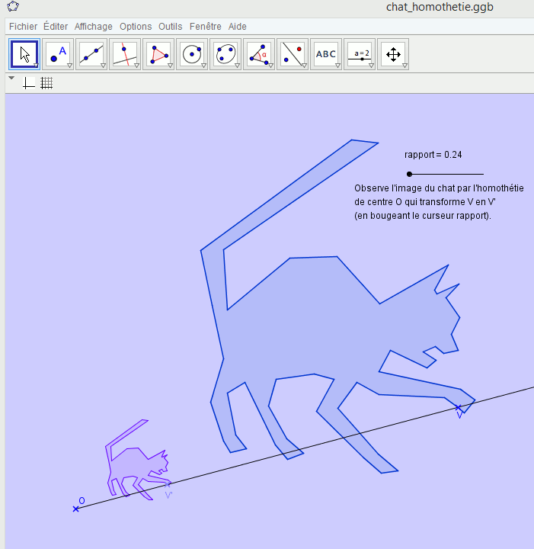Select the Perpendicular Line tool
This screenshot has width=534, height=549.
point(125,54)
